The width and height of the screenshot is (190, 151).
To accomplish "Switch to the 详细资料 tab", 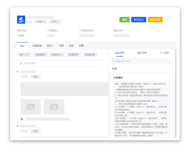I will (37, 46).
